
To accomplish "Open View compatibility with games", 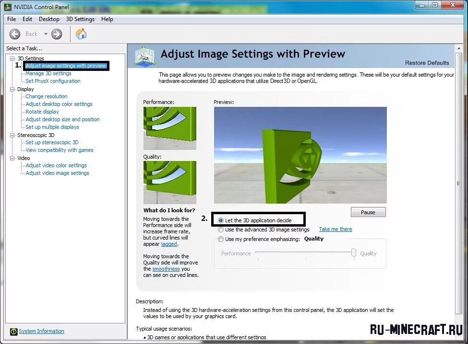I will tap(60, 150).
